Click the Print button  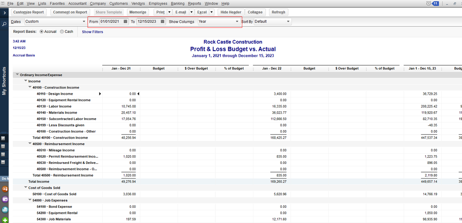click(160, 12)
